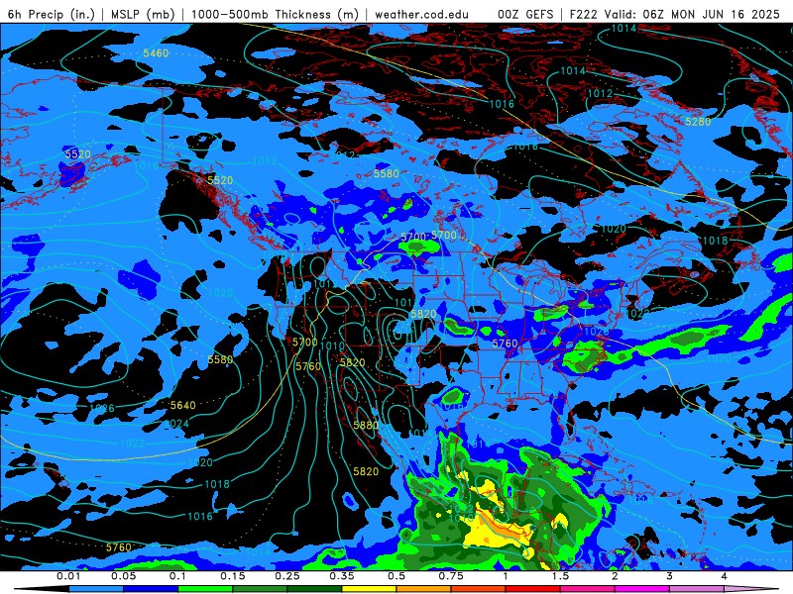
Task: Click legend value 0.01
Action: point(68,576)
